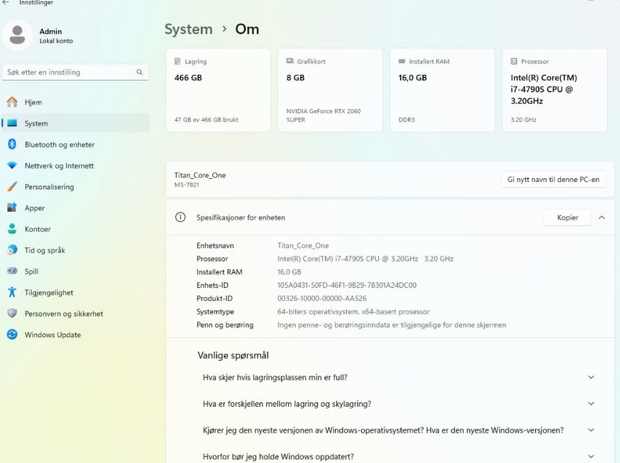Click the Bluetooth icon in sidebar
Viewport: 620px width, 463px height.
(12, 144)
